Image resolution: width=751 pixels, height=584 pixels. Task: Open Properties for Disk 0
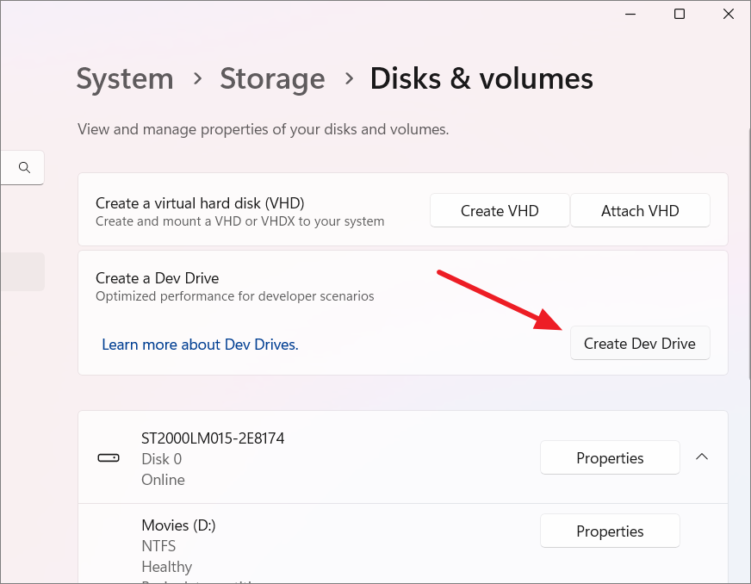pyautogui.click(x=610, y=457)
